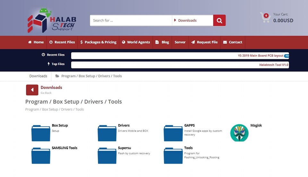Viewport: 308px width, 177px height.
Task: Open World Agents menu item
Action: click(136, 42)
